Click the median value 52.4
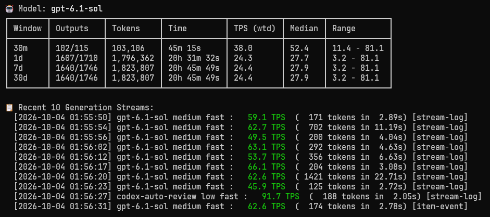This screenshot has height=217, width=490. click(x=299, y=48)
